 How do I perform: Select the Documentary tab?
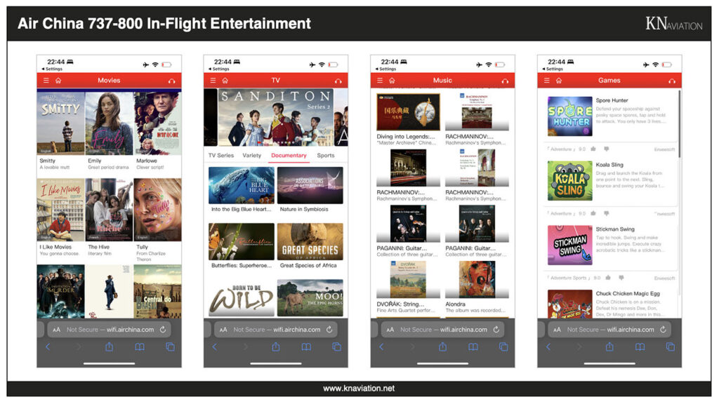(289, 156)
